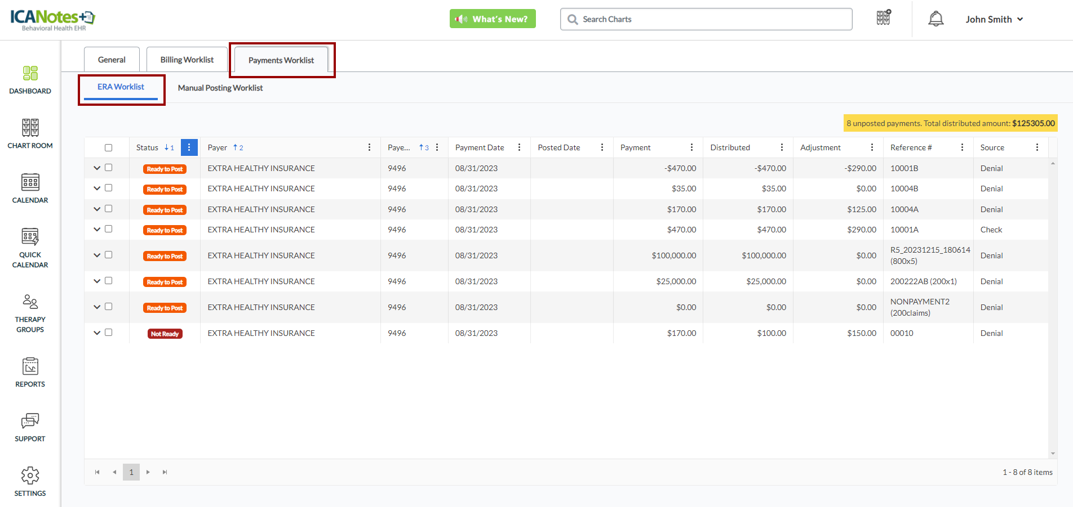Open the Status column menu icon

tap(189, 147)
